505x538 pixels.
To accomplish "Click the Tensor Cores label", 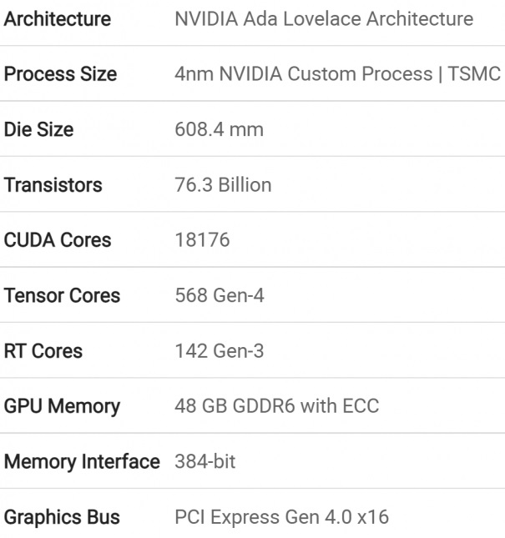I will click(62, 295).
